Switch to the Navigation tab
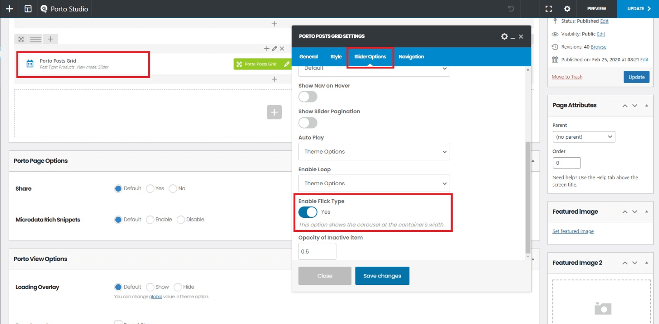This screenshot has width=659, height=324. 411,57
